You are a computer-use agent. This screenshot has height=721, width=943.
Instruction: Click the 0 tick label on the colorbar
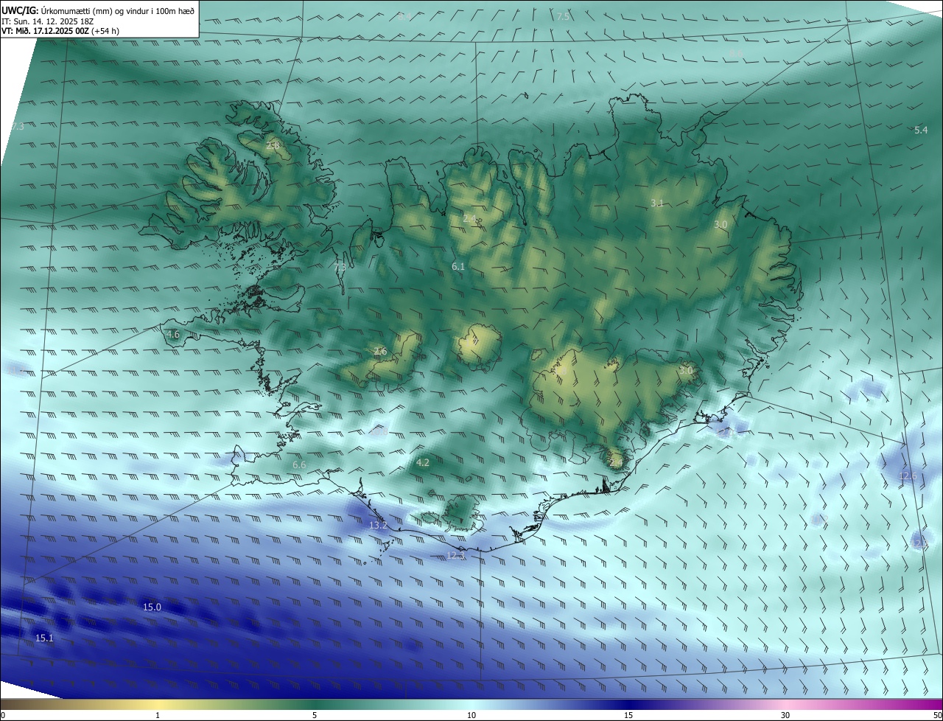point(3,715)
